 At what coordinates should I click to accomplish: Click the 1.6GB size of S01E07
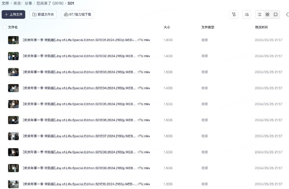[168, 136]
